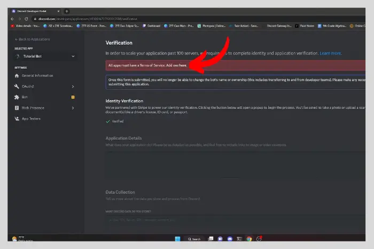
Task: Expand the OAuth2 chevron
Action: [73, 87]
